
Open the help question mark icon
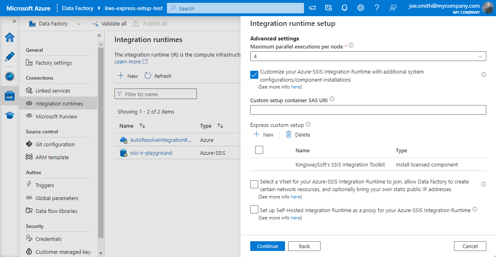pyautogui.click(x=377, y=8)
